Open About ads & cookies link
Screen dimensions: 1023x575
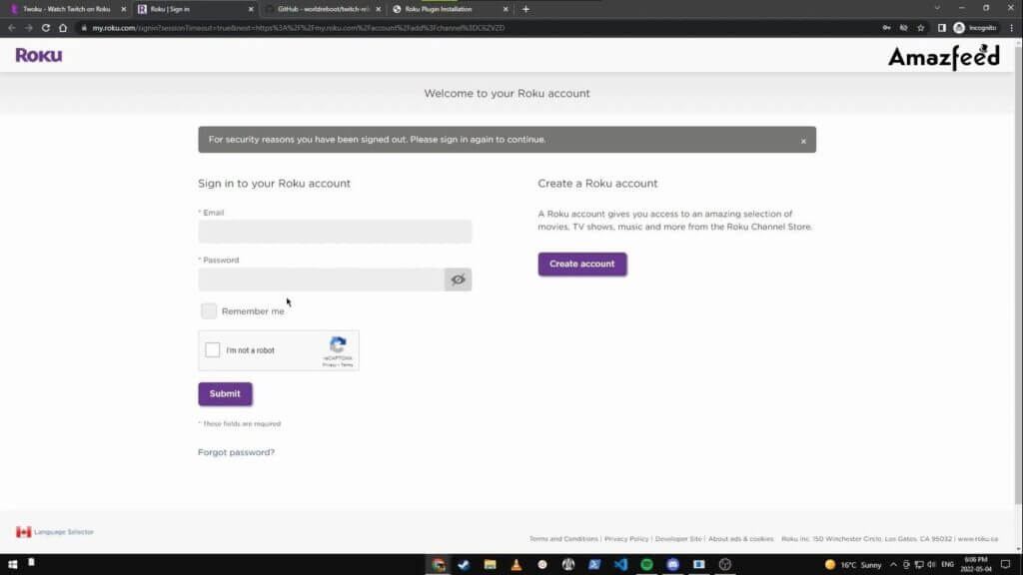(x=740, y=539)
